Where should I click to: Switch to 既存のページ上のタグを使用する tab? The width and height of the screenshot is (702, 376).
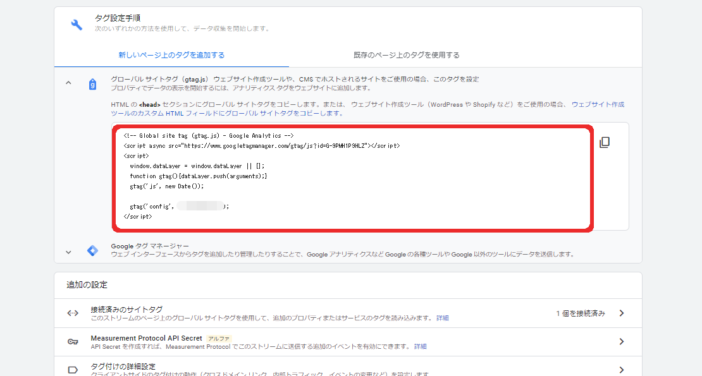tap(407, 55)
